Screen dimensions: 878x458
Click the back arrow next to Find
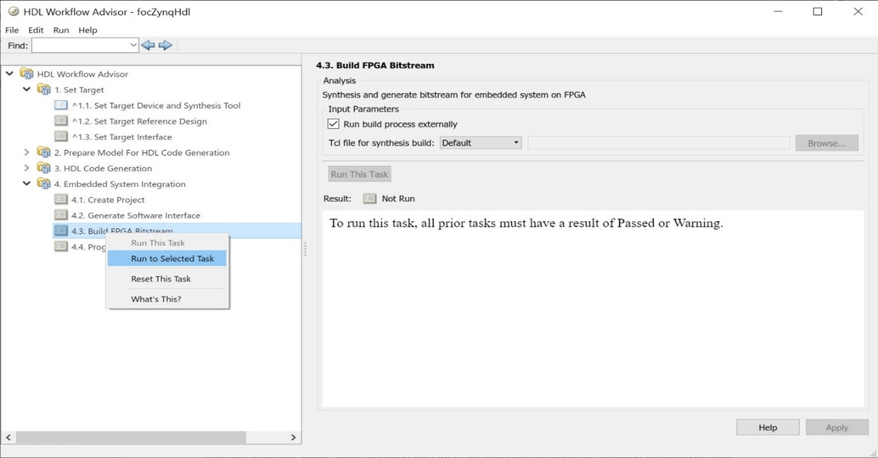(148, 45)
